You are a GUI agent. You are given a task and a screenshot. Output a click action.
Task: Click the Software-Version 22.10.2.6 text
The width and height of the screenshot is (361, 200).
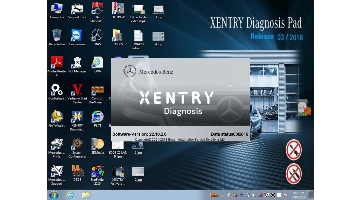[x=139, y=134]
